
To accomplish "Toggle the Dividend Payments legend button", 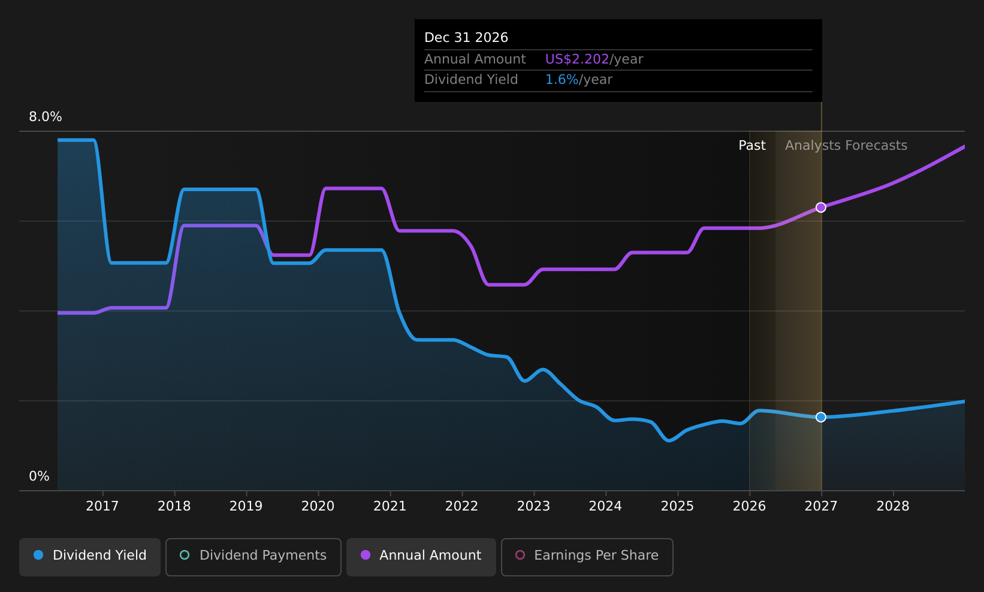I will pos(253,557).
